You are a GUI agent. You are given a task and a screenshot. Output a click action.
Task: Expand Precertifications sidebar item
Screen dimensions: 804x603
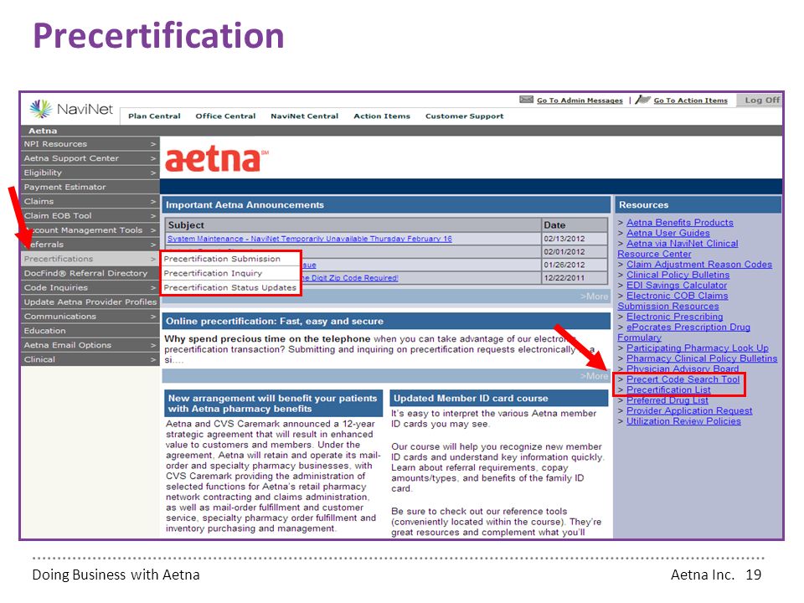(x=90, y=259)
